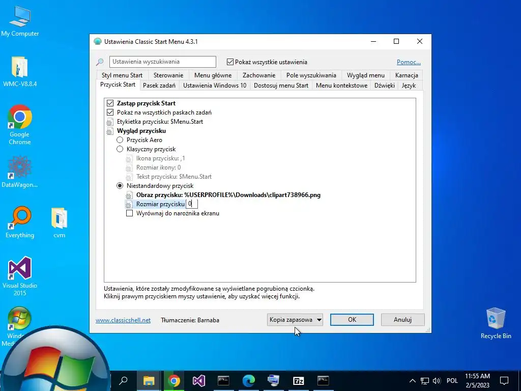
Task: Select the cvm folder on desktop
Action: (59, 222)
